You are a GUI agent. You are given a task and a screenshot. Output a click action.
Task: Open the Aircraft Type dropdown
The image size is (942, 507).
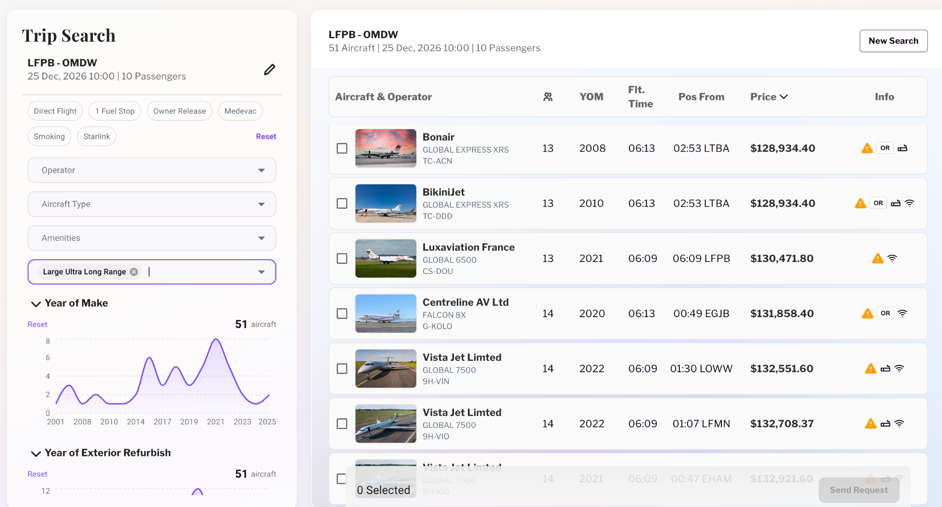[152, 204]
